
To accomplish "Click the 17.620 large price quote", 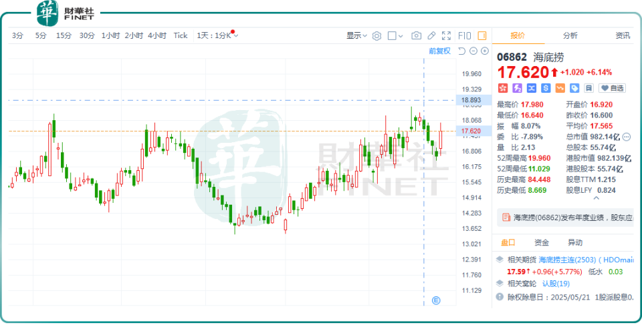I will (523, 72).
